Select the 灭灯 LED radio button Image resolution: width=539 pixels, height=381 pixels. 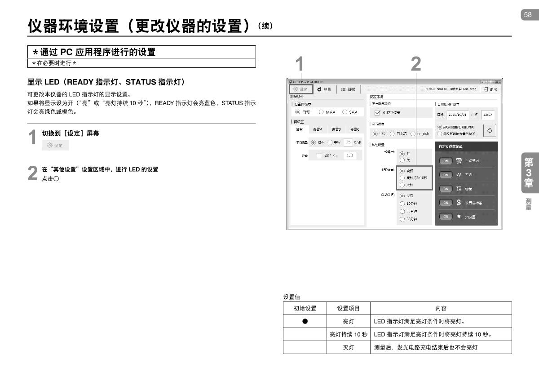point(402,185)
